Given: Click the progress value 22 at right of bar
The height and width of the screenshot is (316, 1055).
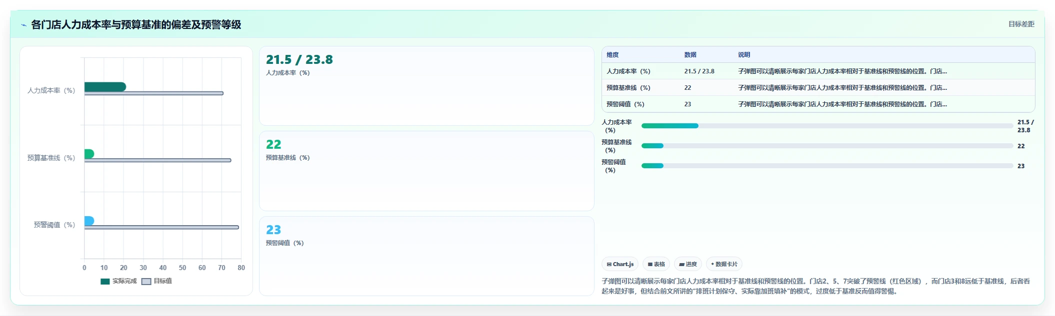Looking at the screenshot, I should [1021, 146].
